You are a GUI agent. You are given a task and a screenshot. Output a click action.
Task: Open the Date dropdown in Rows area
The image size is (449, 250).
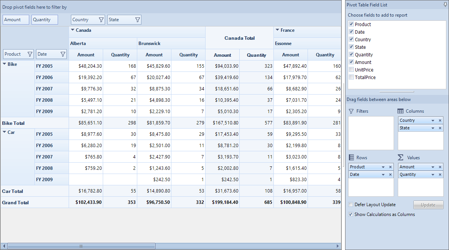tap(383, 175)
